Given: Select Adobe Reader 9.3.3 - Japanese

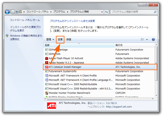Looking at the screenshot, I should [99, 62].
